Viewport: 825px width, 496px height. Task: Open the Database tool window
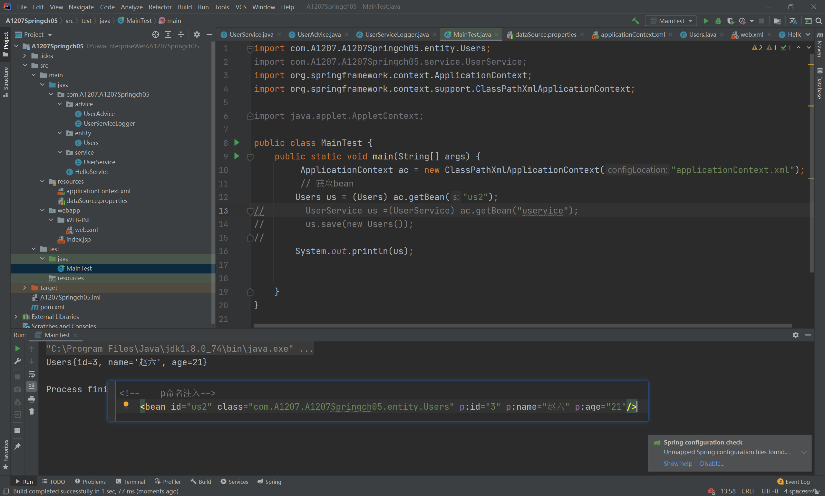pyautogui.click(x=820, y=83)
